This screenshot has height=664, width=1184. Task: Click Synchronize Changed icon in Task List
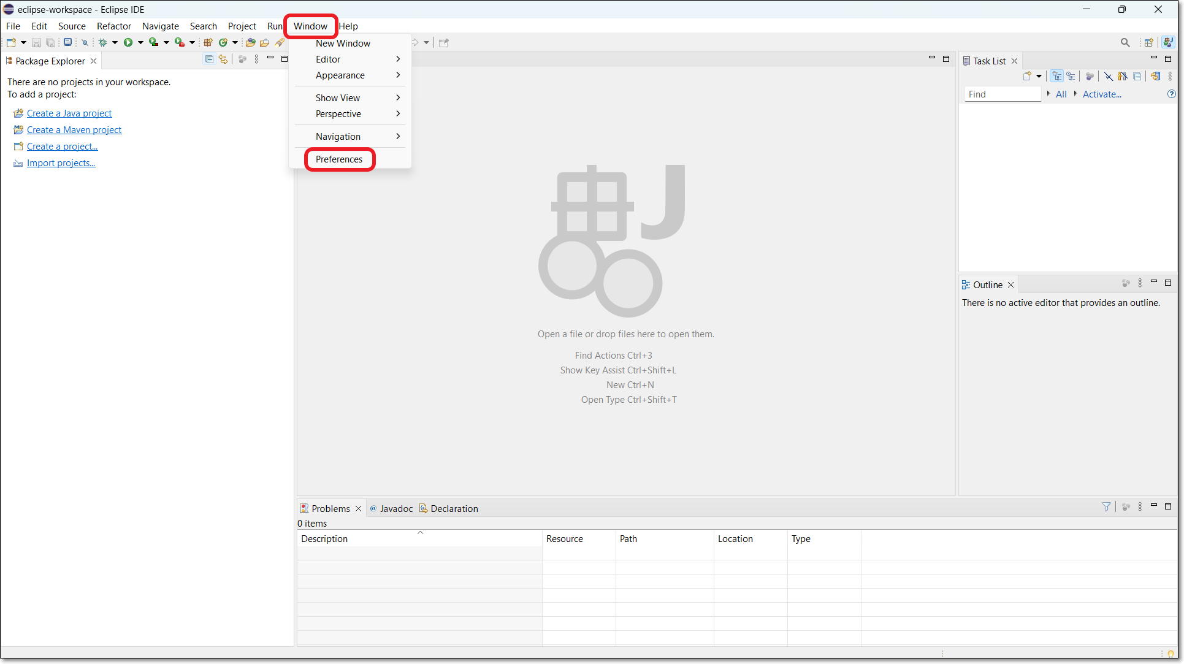(1155, 76)
